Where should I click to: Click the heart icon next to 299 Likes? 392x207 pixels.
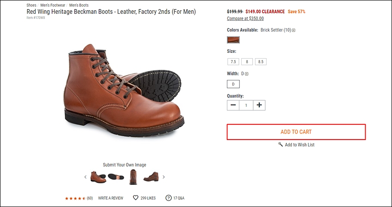click(x=136, y=198)
